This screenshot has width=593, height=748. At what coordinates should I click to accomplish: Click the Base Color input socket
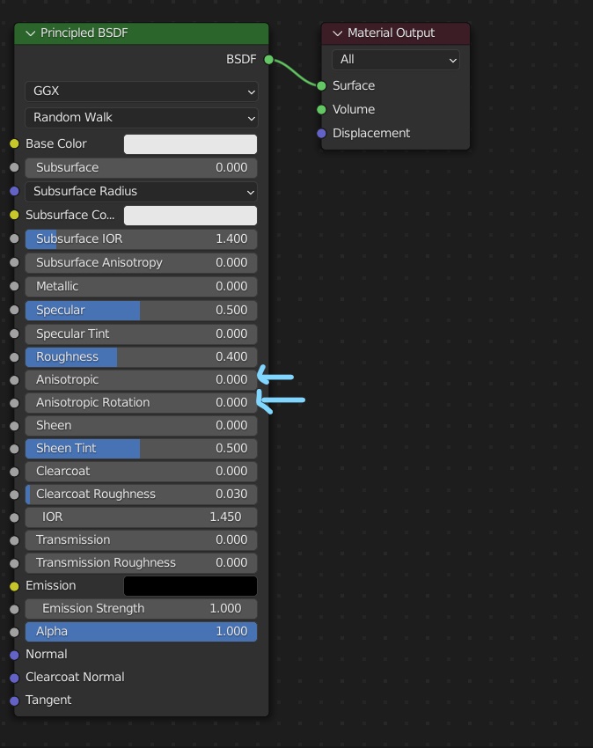[14, 143]
